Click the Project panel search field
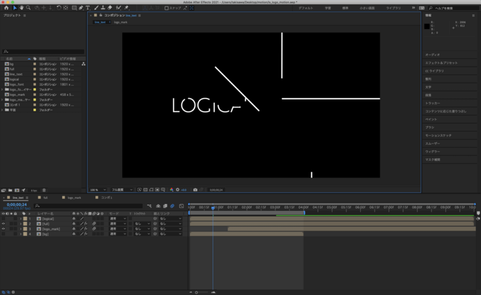 click(x=43, y=52)
